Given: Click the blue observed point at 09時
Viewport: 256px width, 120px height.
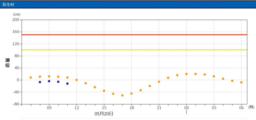Looking at the screenshot, I should point(49,81).
